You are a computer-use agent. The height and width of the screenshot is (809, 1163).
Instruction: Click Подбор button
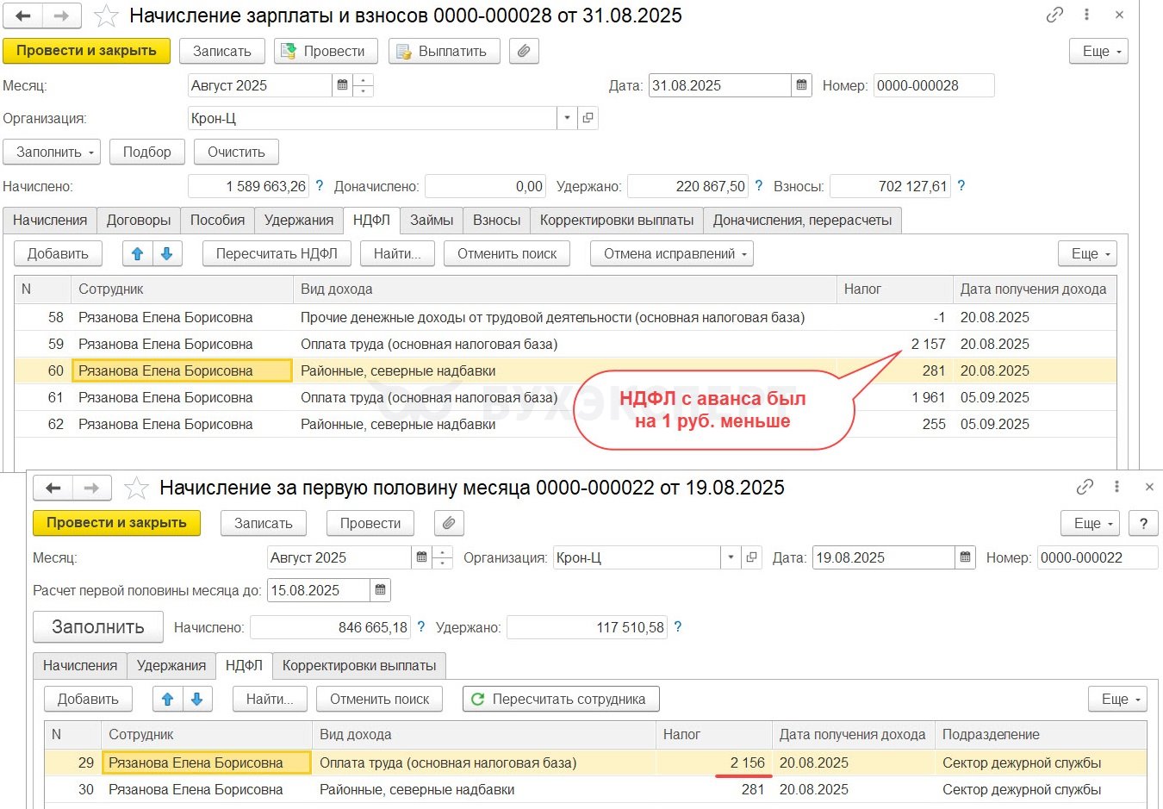point(147,152)
